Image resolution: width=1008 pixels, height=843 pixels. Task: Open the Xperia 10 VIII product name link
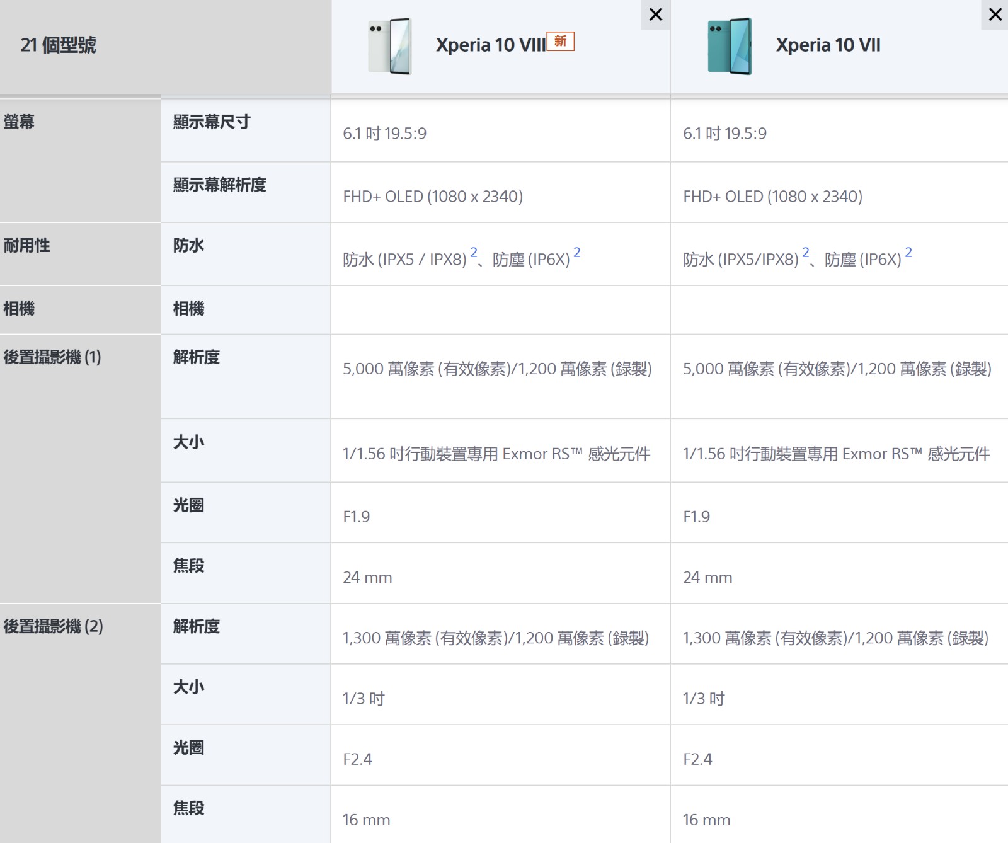(x=491, y=45)
